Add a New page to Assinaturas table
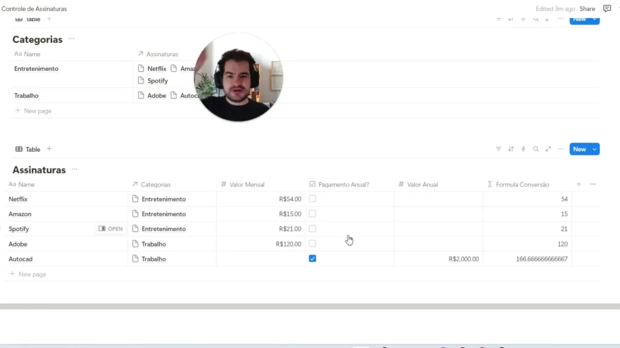The width and height of the screenshot is (620, 348). [28, 274]
